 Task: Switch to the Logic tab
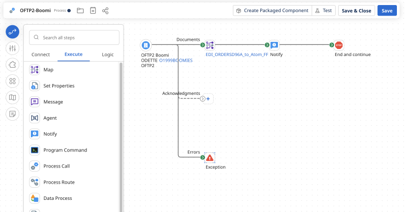(x=108, y=55)
